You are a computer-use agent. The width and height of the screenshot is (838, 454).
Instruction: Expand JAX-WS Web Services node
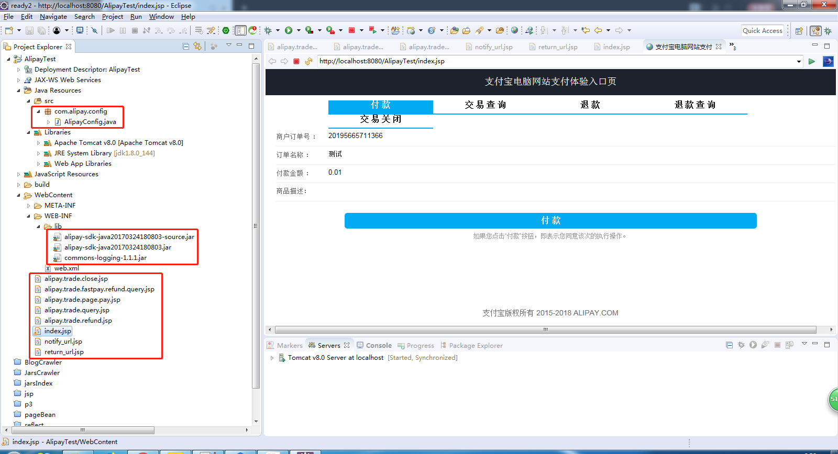coord(18,80)
